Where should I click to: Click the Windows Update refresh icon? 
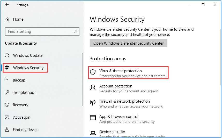click(x=7, y=55)
